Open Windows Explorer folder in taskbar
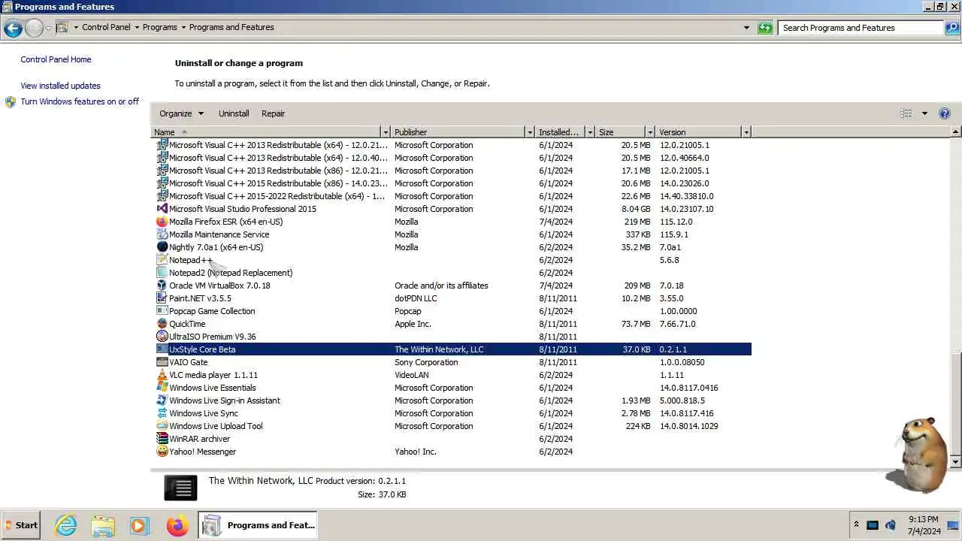Image resolution: width=962 pixels, height=541 pixels. click(x=103, y=525)
